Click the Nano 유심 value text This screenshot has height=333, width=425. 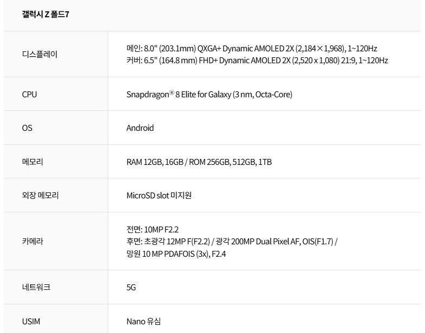(x=143, y=321)
